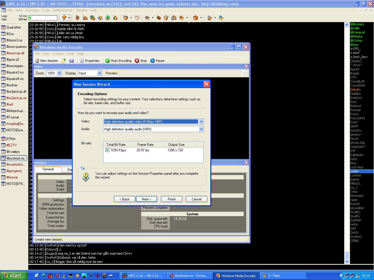Open the Audio encoding quality dropdown
The width and height of the screenshot is (374, 280).
click(x=201, y=129)
